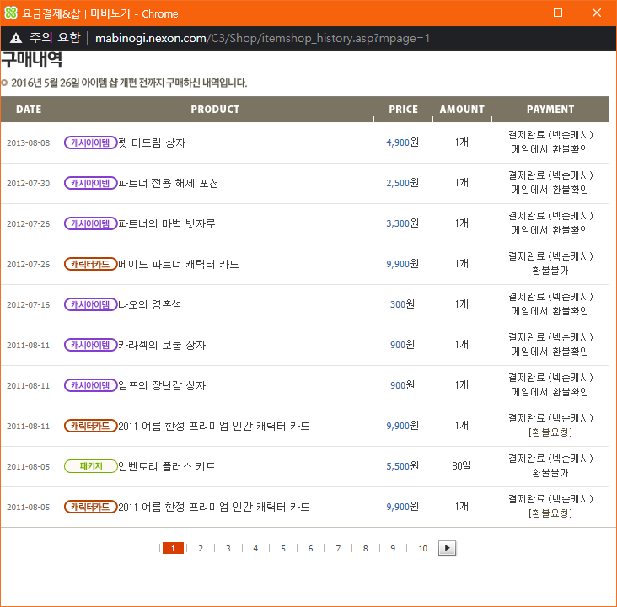Click 캐시아이템 tag beside 파트너의 마법 빗자루

click(x=90, y=223)
